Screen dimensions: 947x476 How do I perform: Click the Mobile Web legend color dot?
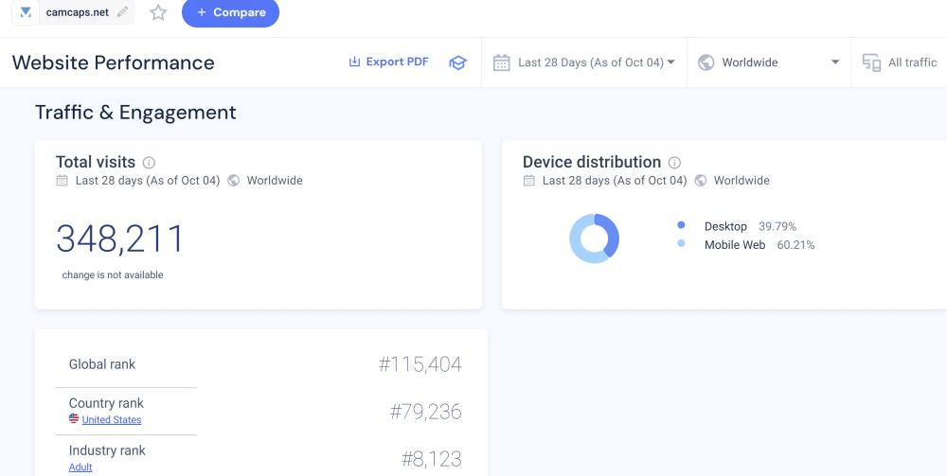point(681,245)
